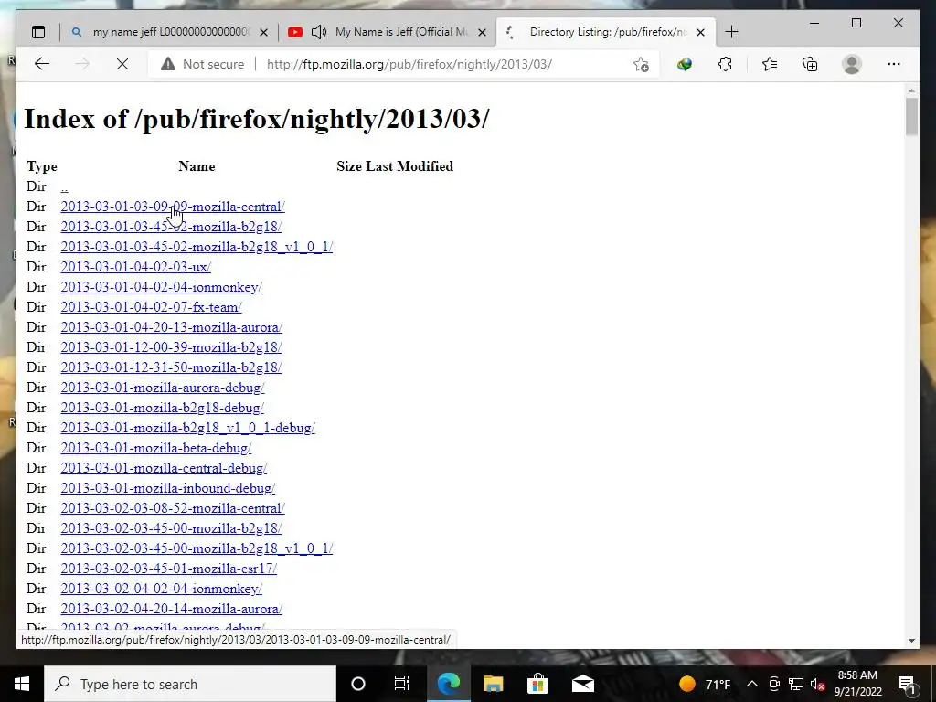The height and width of the screenshot is (702, 936).
Task: Open the network tray icon
Action: pos(796,684)
